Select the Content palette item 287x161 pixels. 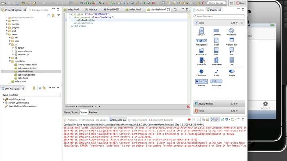216,32
